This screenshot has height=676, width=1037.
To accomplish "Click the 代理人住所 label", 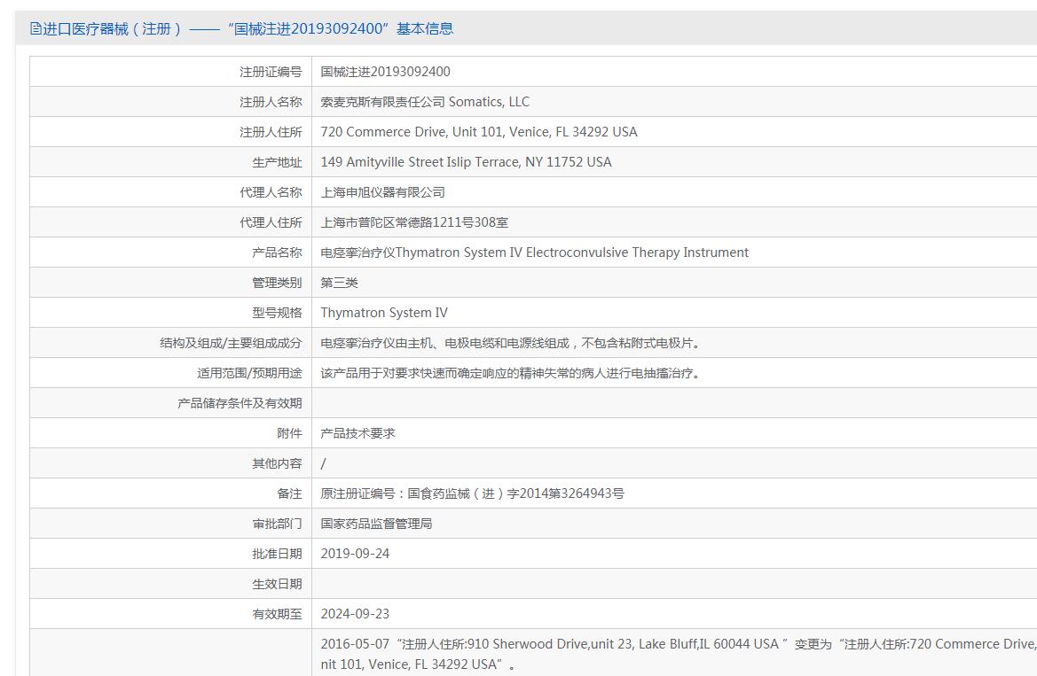I will (x=271, y=222).
